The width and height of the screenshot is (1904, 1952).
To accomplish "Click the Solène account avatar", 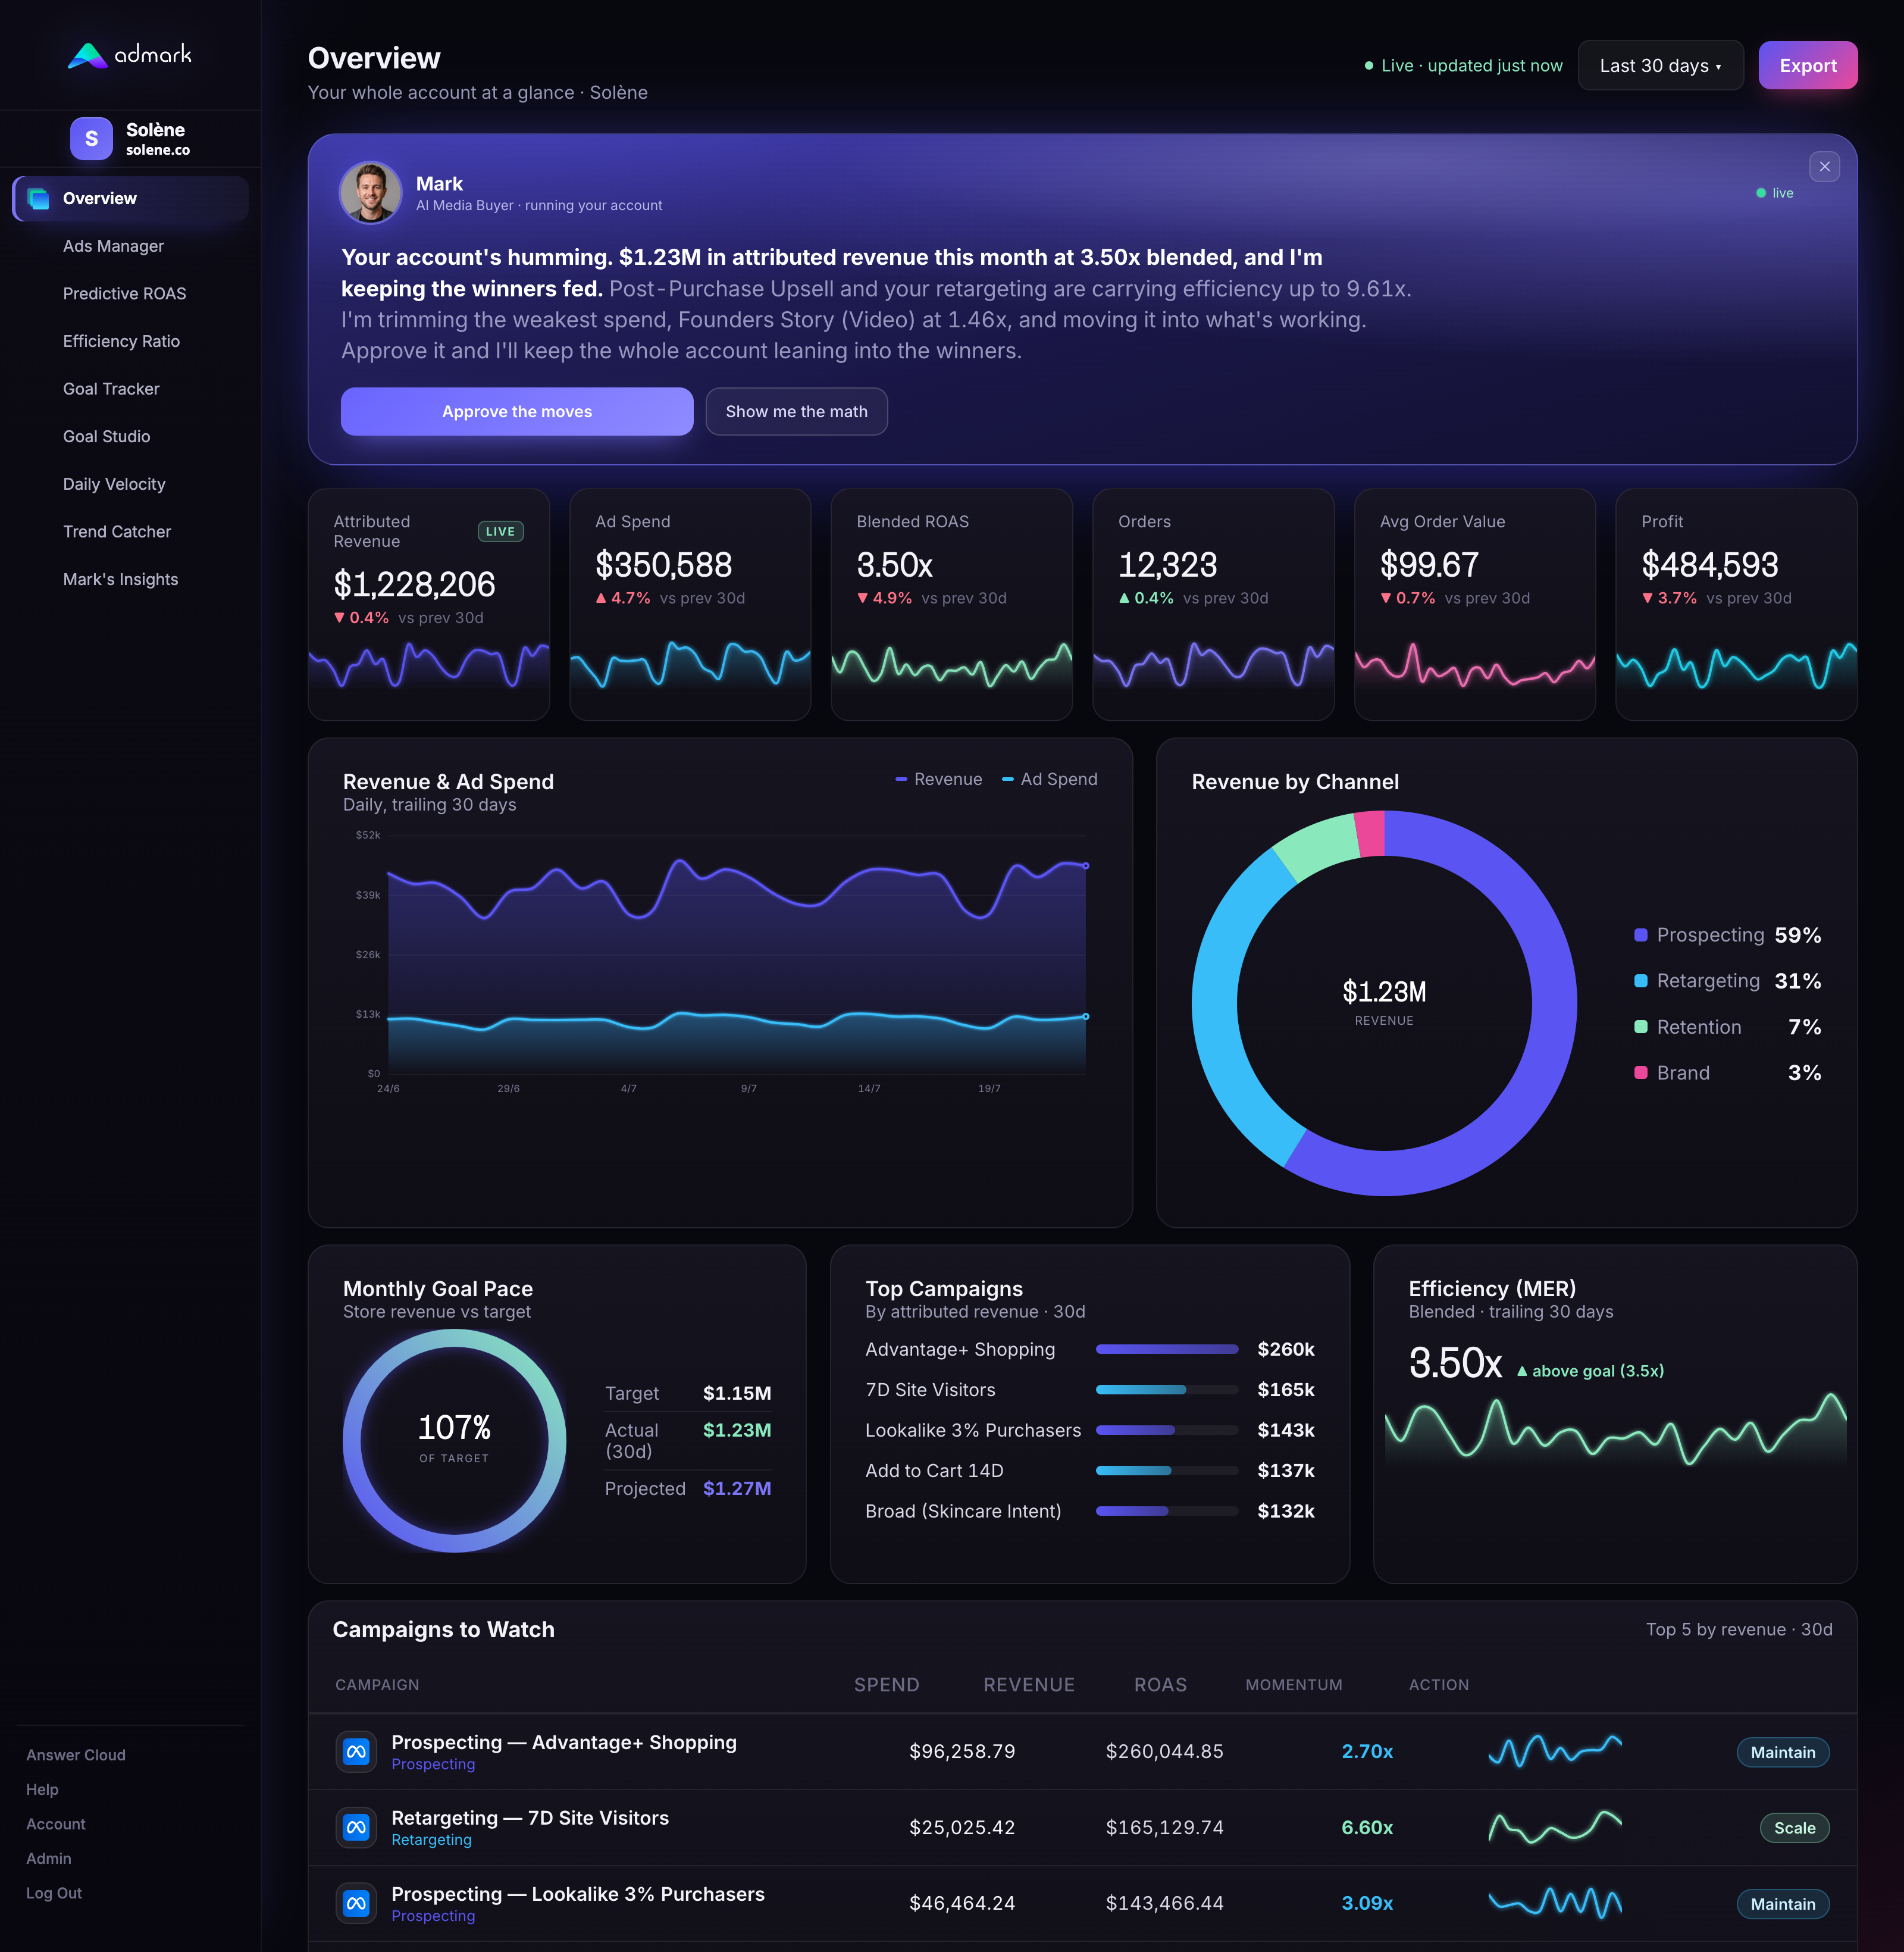I will [x=91, y=139].
